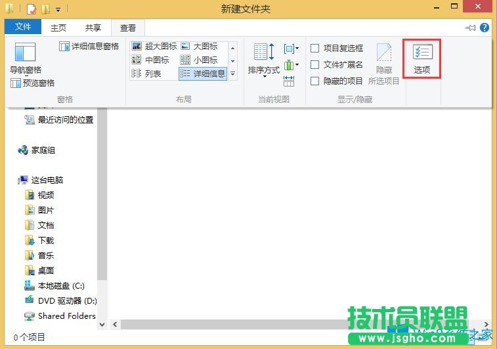Screen dimensions: 497x349
Task: Open the Options (选项) button
Action: click(421, 59)
